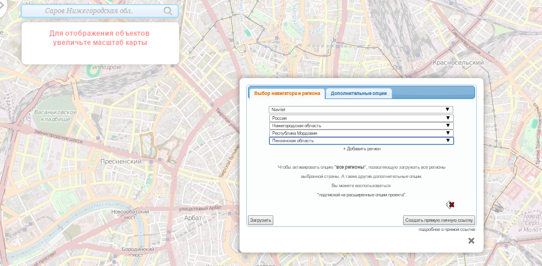Expand the Нижегородская область region dropdown
Image resolution: width=542 pixels, height=266 pixels.
361,126
